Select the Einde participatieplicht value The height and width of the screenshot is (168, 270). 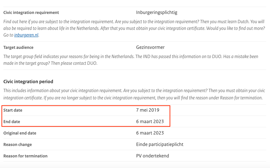point(160,144)
